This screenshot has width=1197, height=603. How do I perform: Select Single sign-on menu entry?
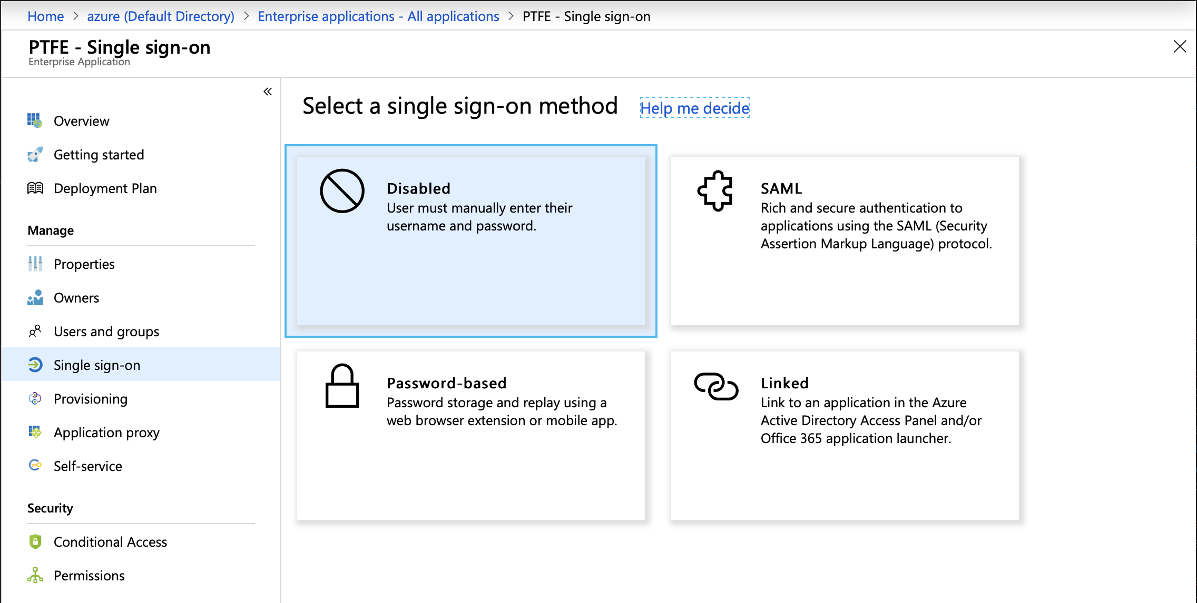pos(141,365)
